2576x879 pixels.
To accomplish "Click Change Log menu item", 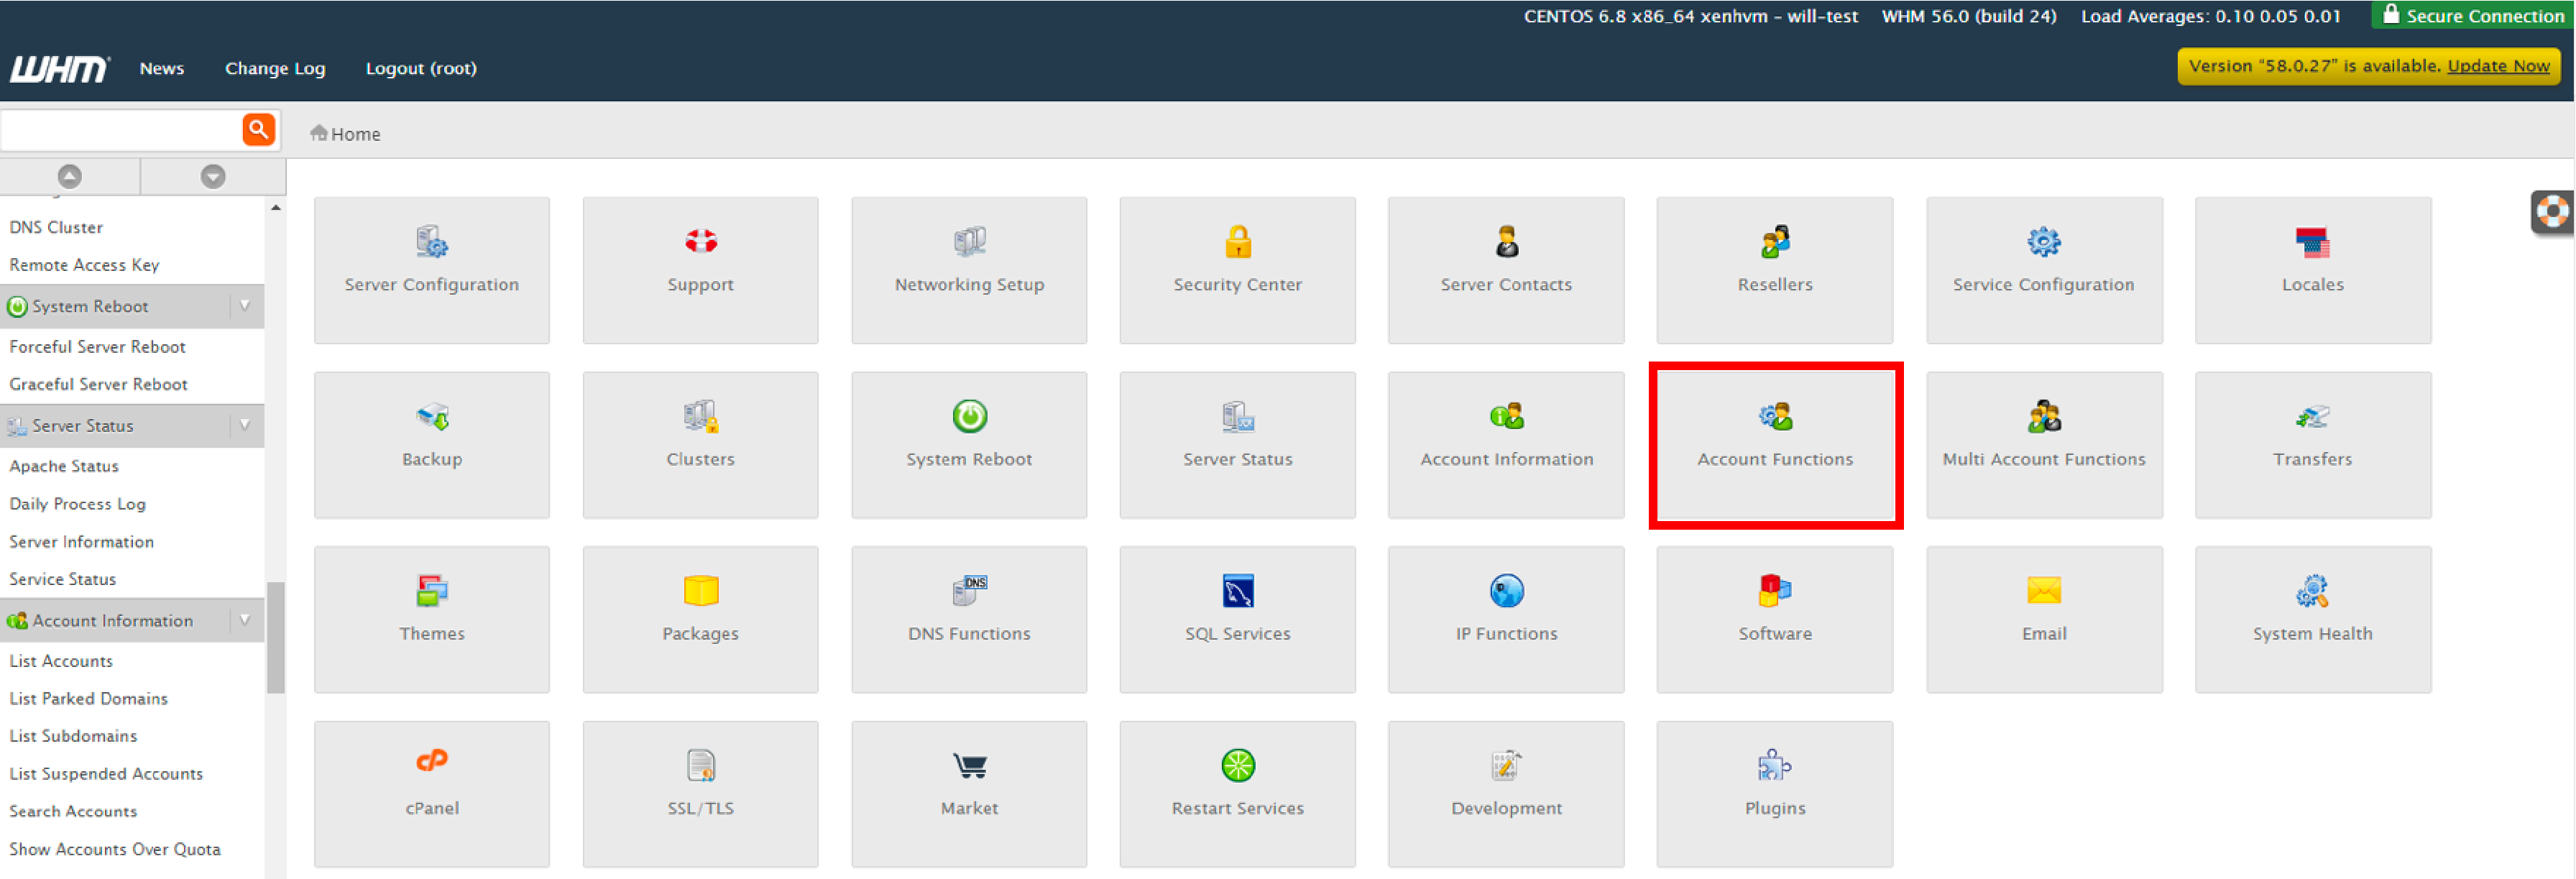I will pos(271,68).
